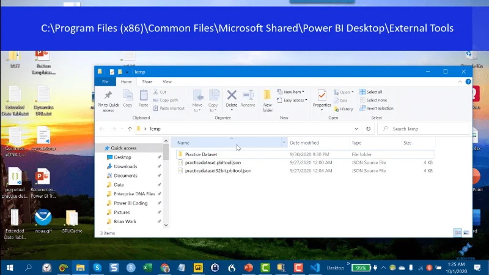The width and height of the screenshot is (489, 275).
Task: Open Data folder in navigation pane
Action: [x=119, y=185]
